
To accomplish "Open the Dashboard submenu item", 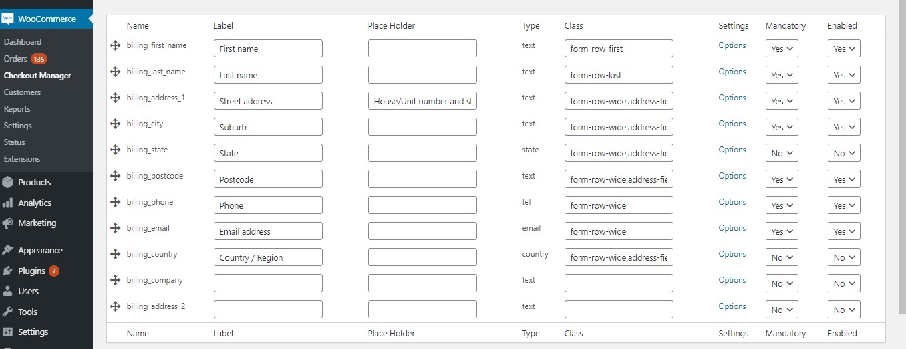I will click(x=23, y=41).
